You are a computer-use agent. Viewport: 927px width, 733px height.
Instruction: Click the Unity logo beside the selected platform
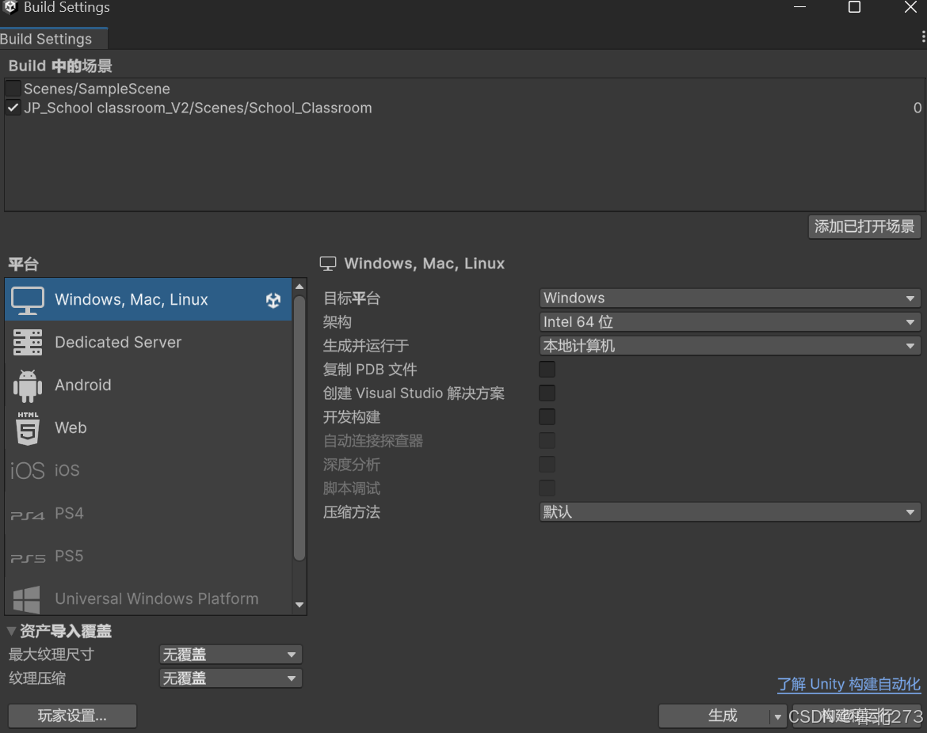[x=273, y=300]
